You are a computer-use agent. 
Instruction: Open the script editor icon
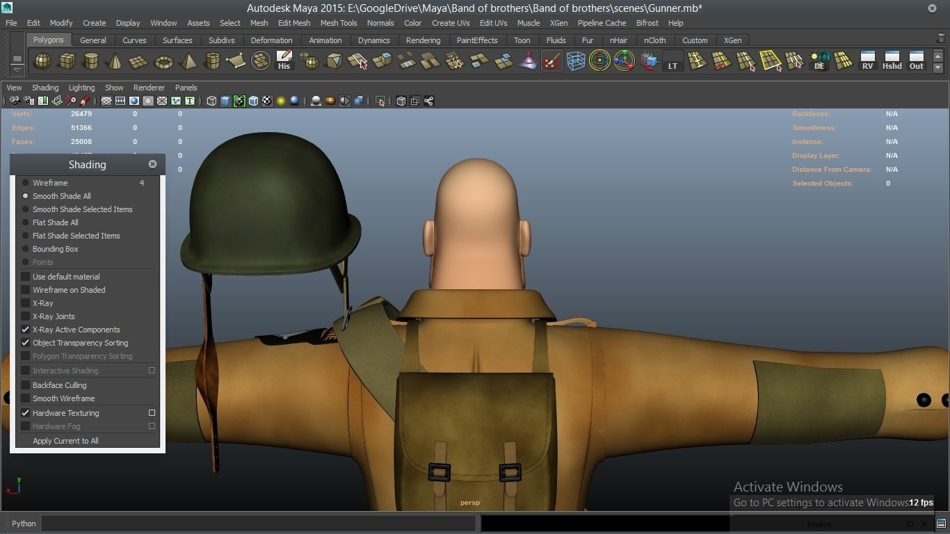[940, 524]
